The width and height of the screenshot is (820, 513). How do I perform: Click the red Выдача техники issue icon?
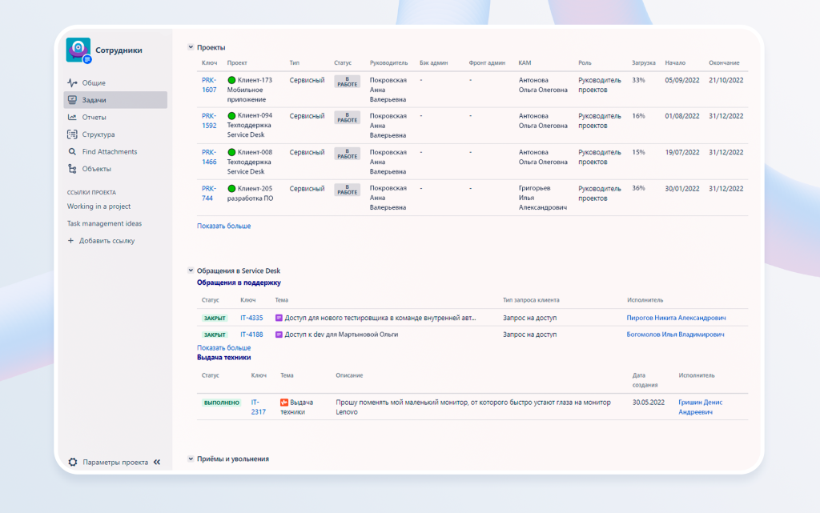284,403
